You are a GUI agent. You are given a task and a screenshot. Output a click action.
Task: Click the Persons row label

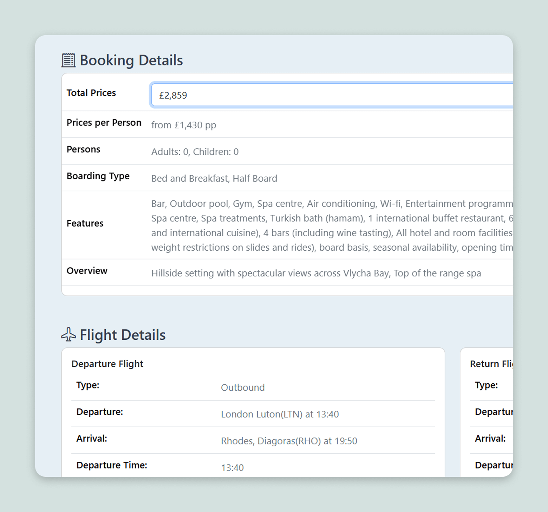84,149
